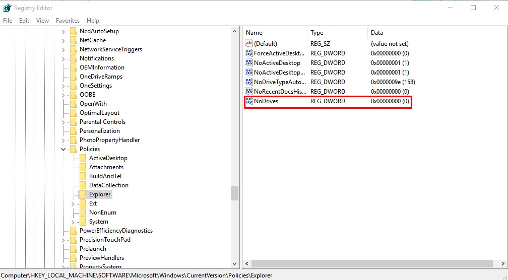Viewport: 508px width, 280px height.
Task: Open the Favorites menu
Action: tap(68, 20)
